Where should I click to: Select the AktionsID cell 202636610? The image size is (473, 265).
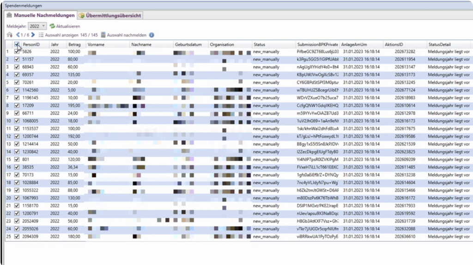[405, 237]
